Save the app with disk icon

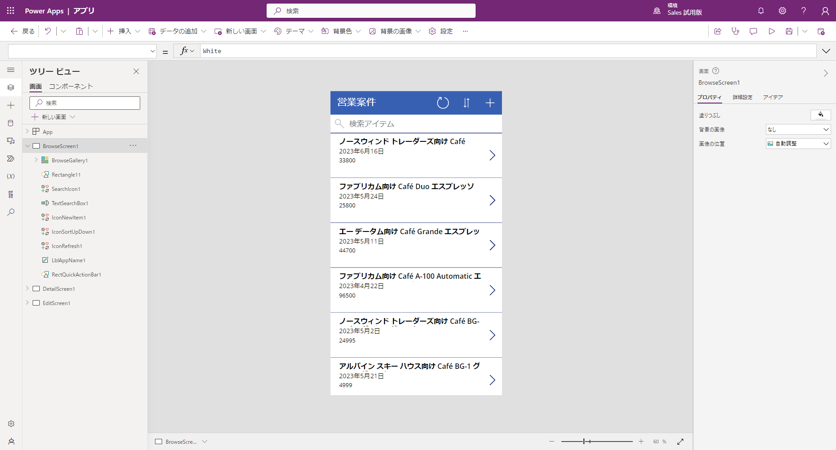(789, 31)
